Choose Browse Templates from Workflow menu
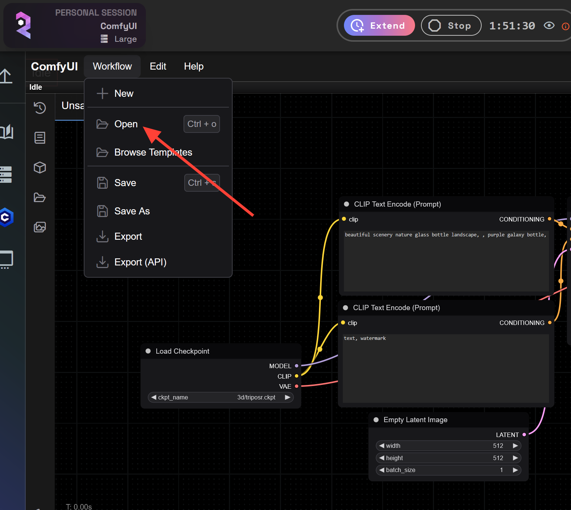Image resolution: width=571 pixels, height=510 pixels. point(153,152)
